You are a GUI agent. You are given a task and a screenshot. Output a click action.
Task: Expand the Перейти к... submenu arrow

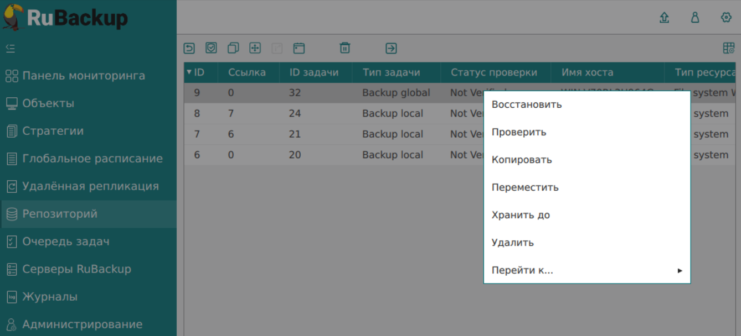[680, 271]
